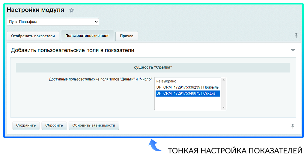The image size is (307, 159).
Task: Click the "Настройки модуля" page title
Action: coord(35,10)
